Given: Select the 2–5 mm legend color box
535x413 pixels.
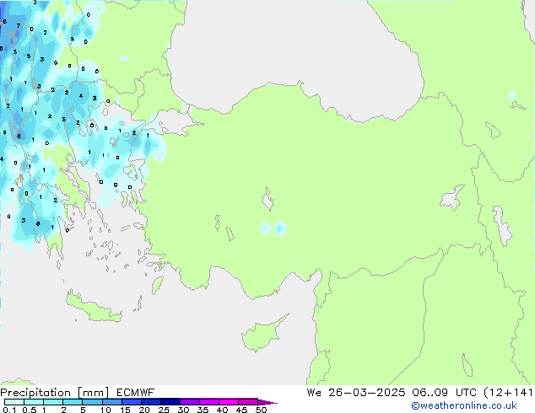Looking at the screenshot, I should (73, 402).
